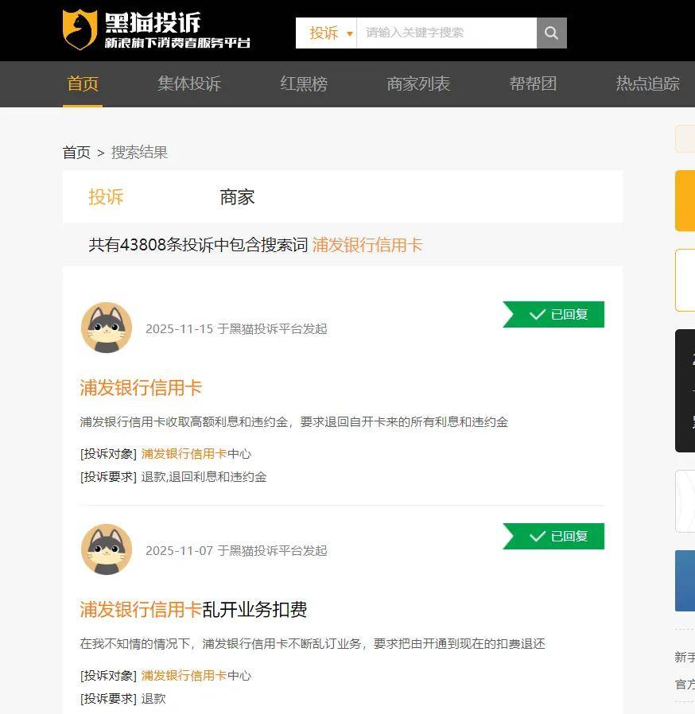Viewport: 695px width, 714px height.
Task: Select the 投诉 tab in search results
Action: 106,197
